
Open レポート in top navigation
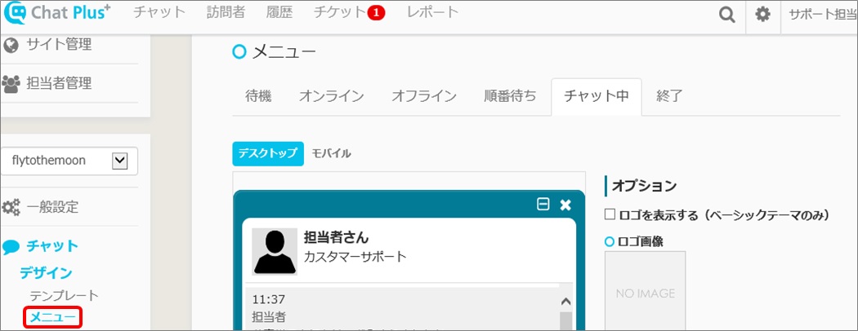(432, 12)
